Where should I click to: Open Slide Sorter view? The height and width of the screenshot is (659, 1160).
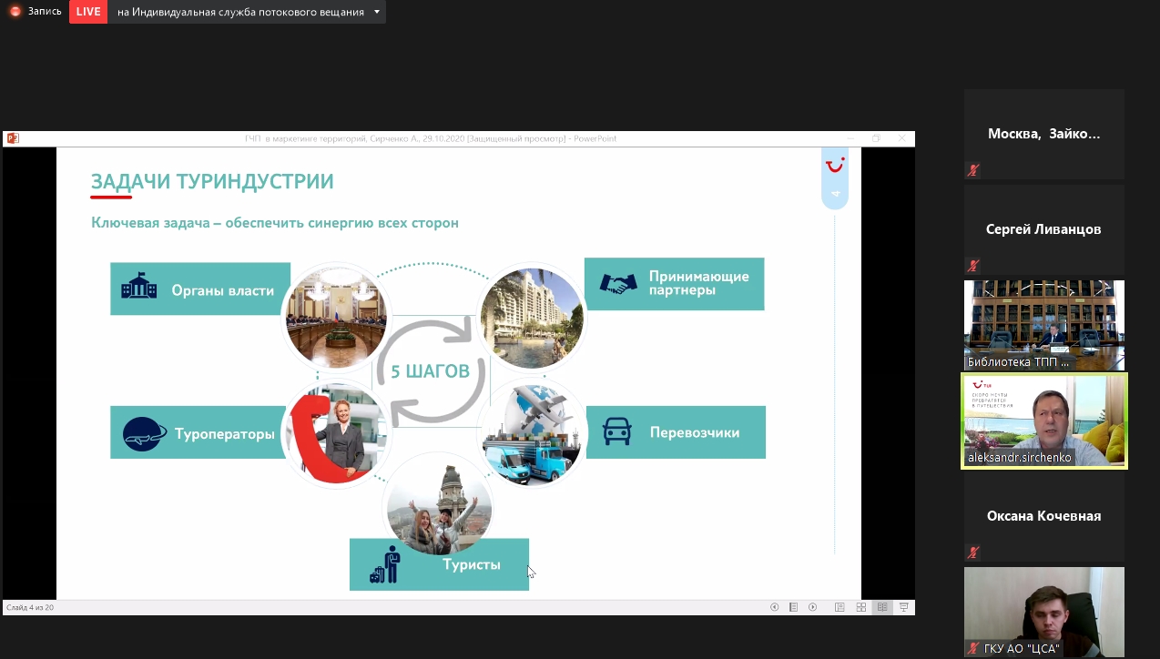pyautogui.click(x=860, y=607)
